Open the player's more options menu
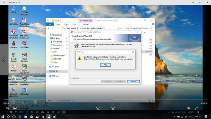The width and height of the screenshot is (211, 119). click(204, 108)
